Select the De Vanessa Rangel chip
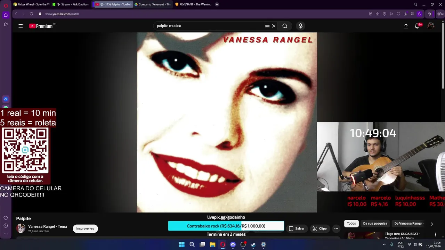 pyautogui.click(x=408, y=224)
